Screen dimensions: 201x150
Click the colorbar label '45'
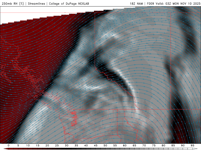point(96,145)
